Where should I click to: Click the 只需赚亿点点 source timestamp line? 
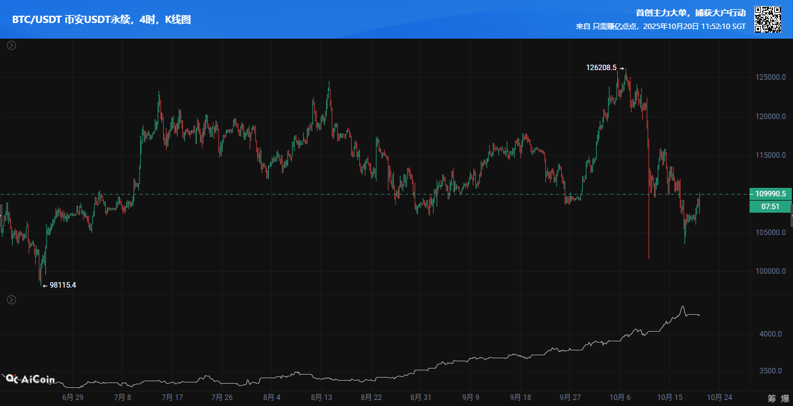(661, 27)
